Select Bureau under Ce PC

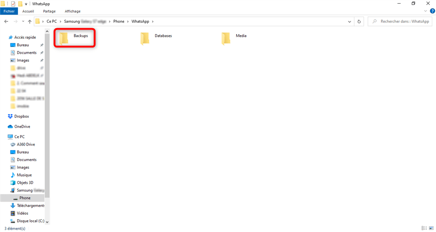click(x=23, y=152)
